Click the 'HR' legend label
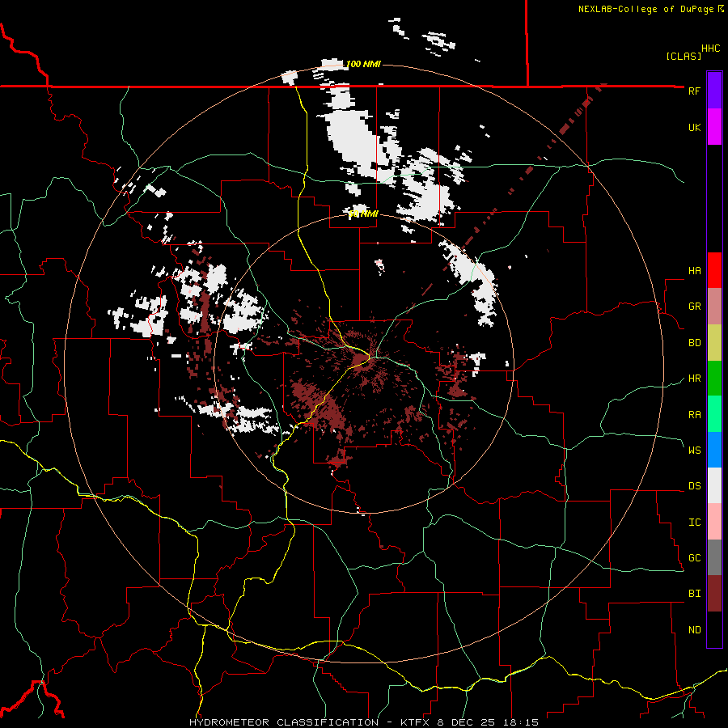728x728 pixels. click(694, 379)
